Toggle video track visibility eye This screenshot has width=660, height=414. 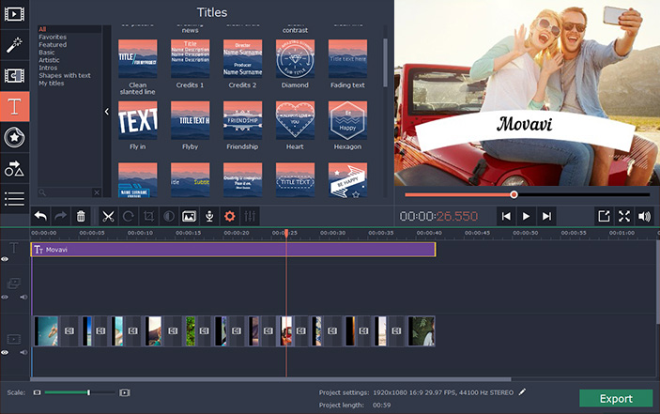5,353
